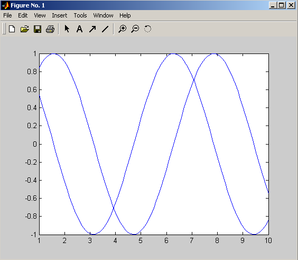Viewport: 298px width, 260px height.
Task: Click the New Figure toolbar icon
Action: pos(12,29)
